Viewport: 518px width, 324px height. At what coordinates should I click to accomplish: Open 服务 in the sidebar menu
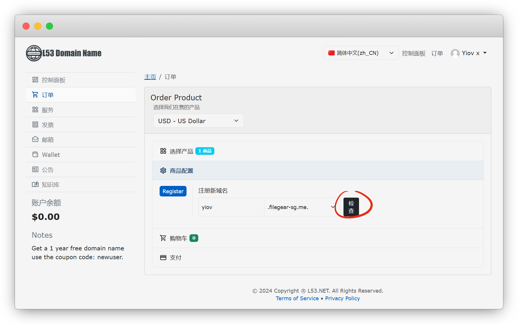(x=48, y=110)
